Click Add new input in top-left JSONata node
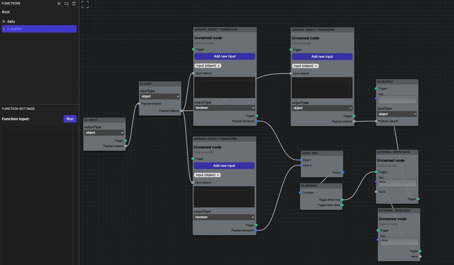 click(x=224, y=56)
